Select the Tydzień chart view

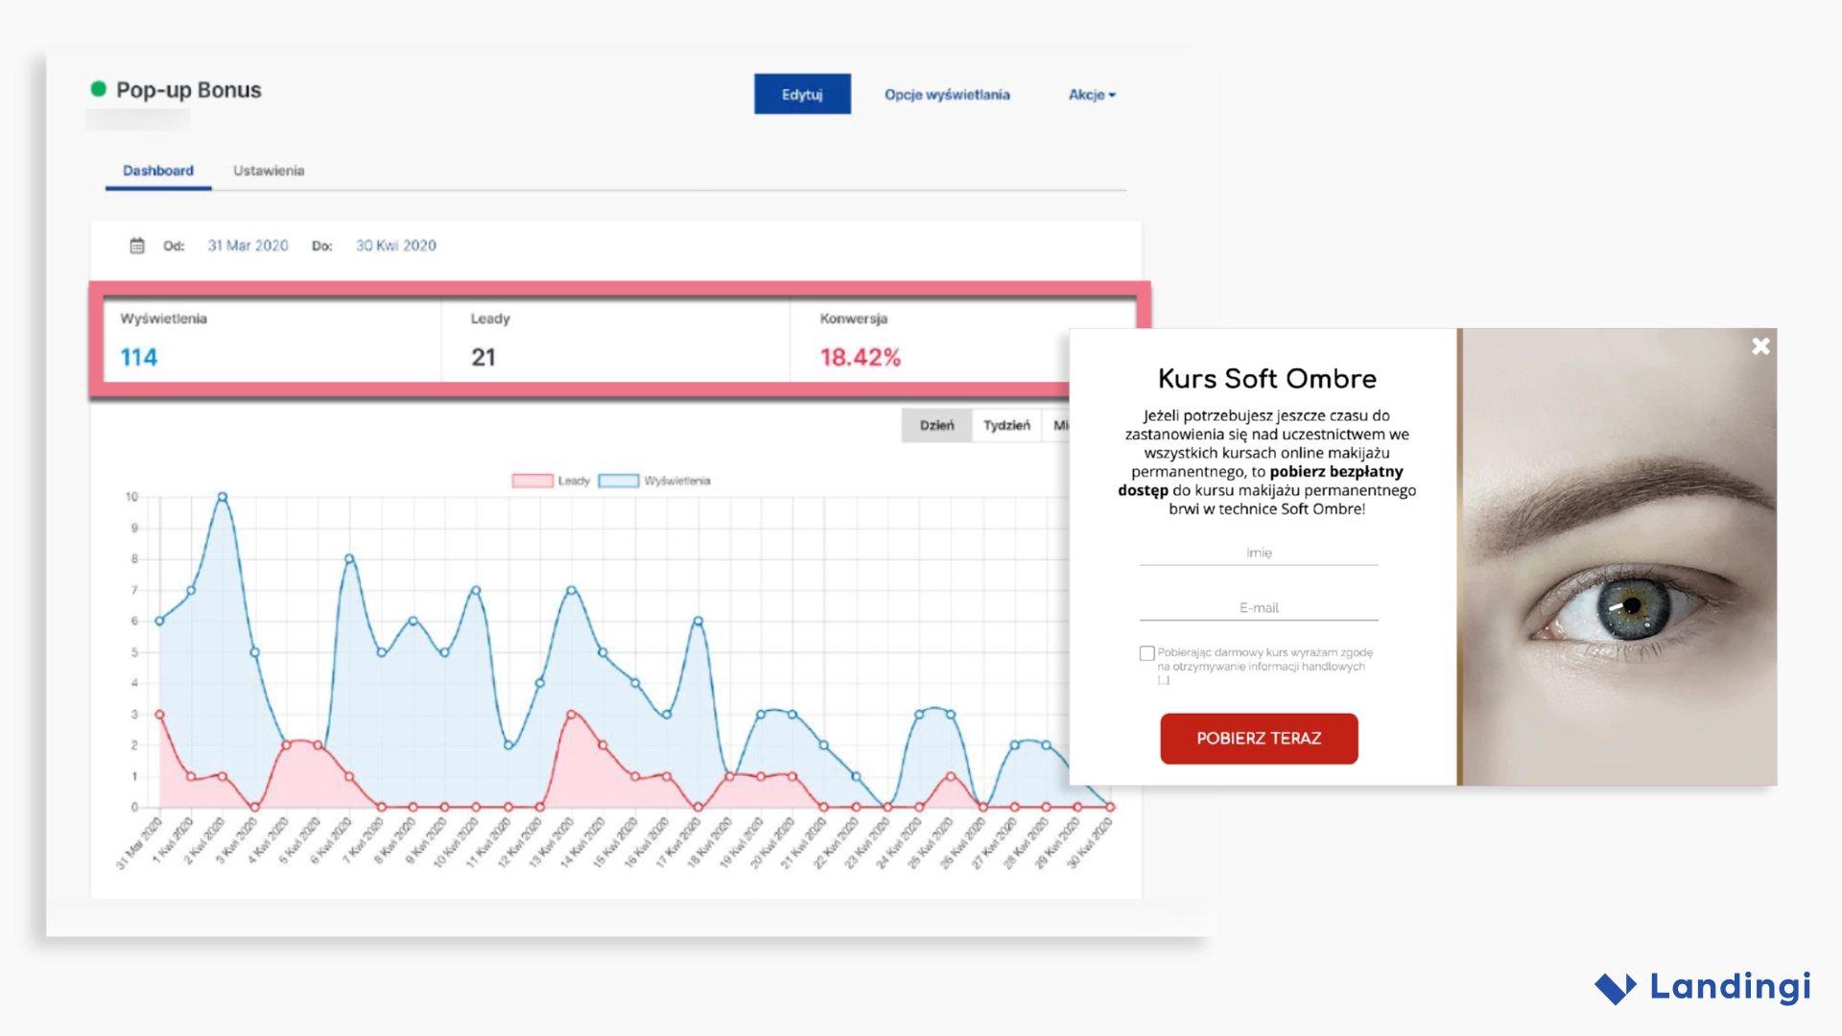click(1006, 425)
